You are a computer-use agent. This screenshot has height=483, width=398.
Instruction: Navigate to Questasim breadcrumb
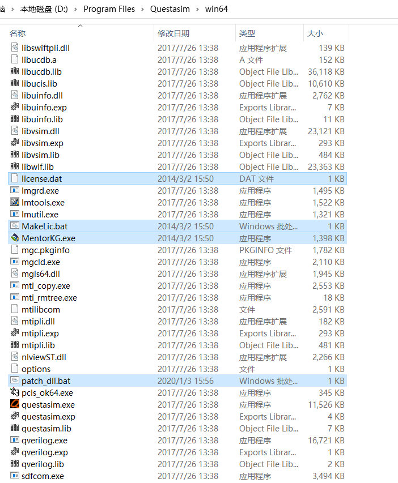[x=170, y=9]
